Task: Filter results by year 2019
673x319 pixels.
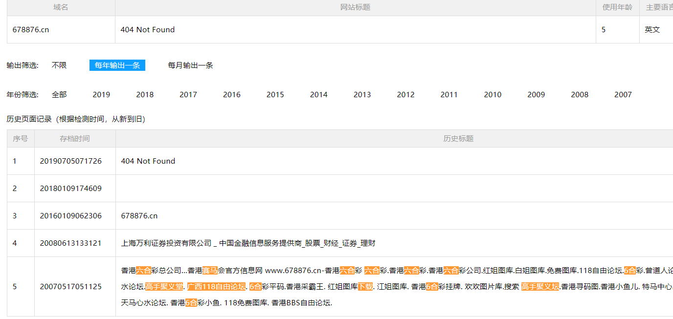Action: (101, 94)
